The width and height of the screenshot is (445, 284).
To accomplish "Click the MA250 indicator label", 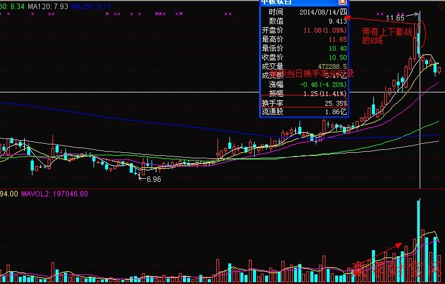I will 90,5.
